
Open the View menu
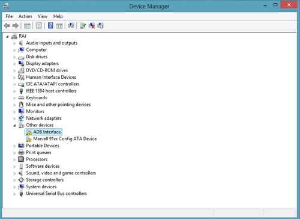43,16
